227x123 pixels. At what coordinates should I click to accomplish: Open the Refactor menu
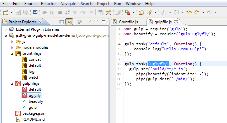coord(48,3)
